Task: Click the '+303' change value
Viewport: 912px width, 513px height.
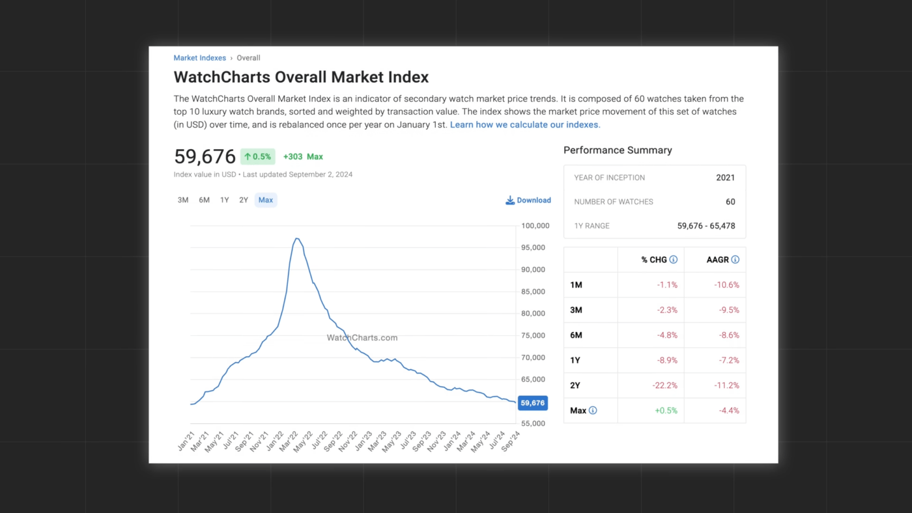Action: pos(292,157)
